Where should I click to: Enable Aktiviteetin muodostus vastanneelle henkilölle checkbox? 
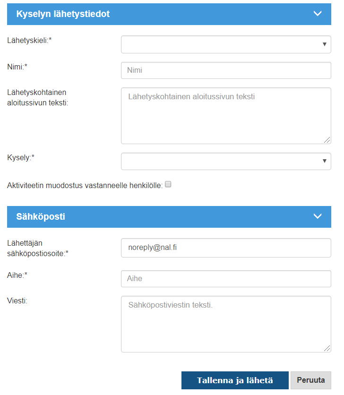(168, 184)
